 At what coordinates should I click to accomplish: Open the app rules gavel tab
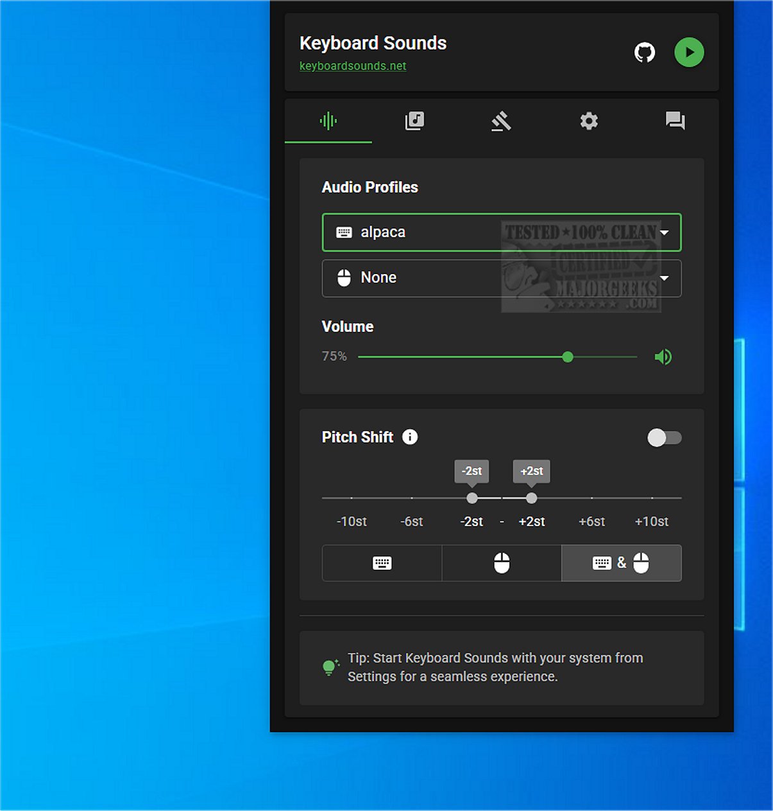click(502, 121)
